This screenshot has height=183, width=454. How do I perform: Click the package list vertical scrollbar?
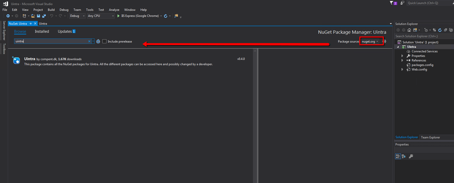click(255, 116)
